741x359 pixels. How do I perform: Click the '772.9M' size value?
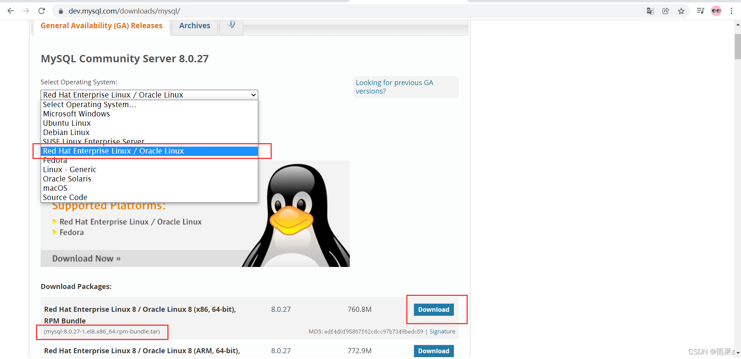tap(359, 351)
